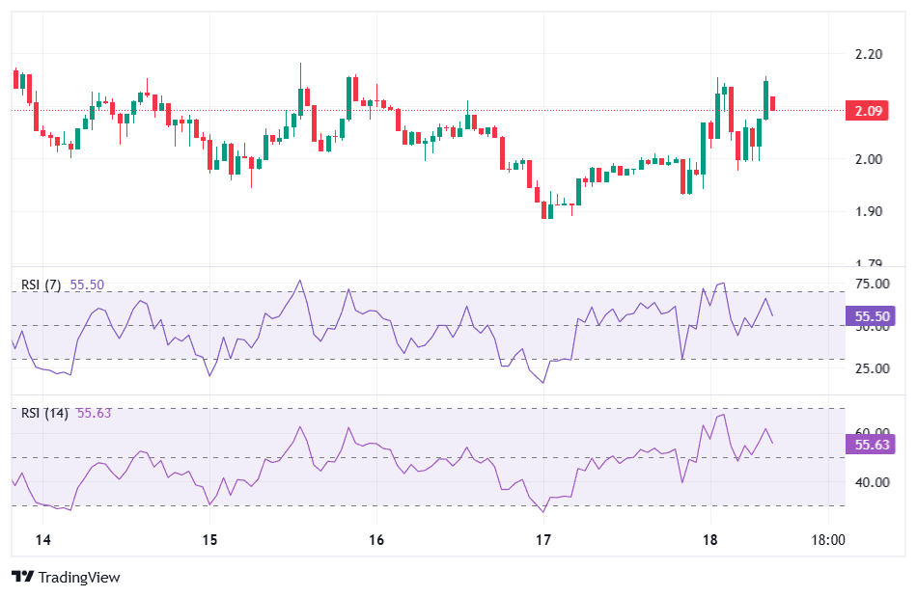Screen dimensions: 917x597
Task: Click the 18:00 time label on axis
Action: pos(827,539)
